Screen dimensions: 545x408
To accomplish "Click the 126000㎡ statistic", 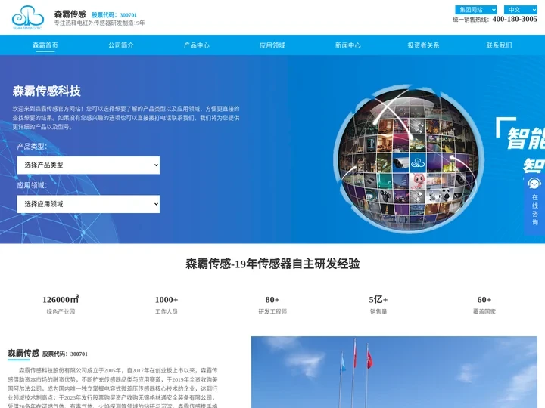I will (x=61, y=304).
